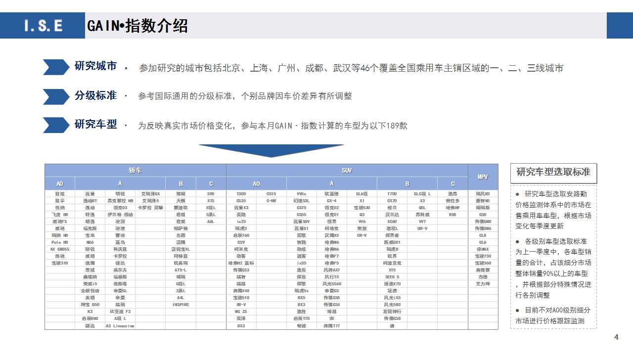Select the XC60 cell
633x356 pixels.
[x=392, y=222]
